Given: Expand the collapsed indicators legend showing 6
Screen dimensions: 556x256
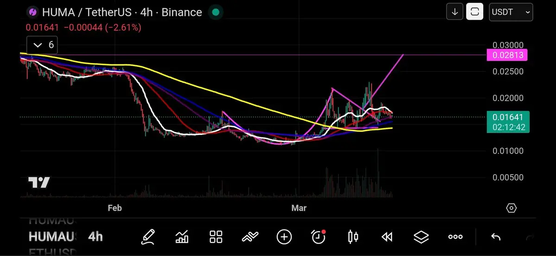Looking at the screenshot, I should tap(42, 45).
